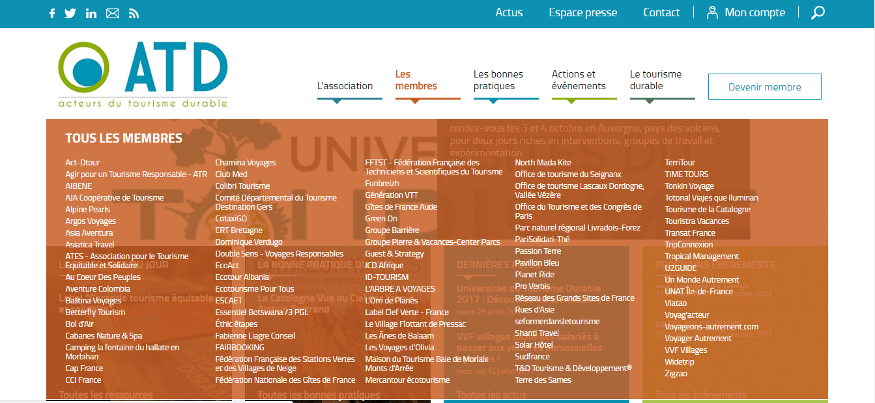Open AJA Coopérative de Tourisme
The width and height of the screenshot is (875, 403).
pos(115,198)
